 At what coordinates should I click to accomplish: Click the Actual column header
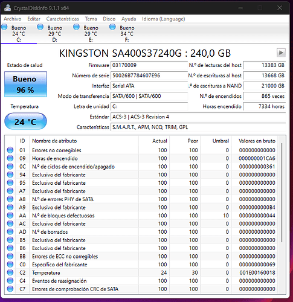154,141
